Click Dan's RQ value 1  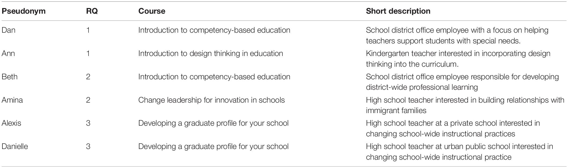point(88,30)
